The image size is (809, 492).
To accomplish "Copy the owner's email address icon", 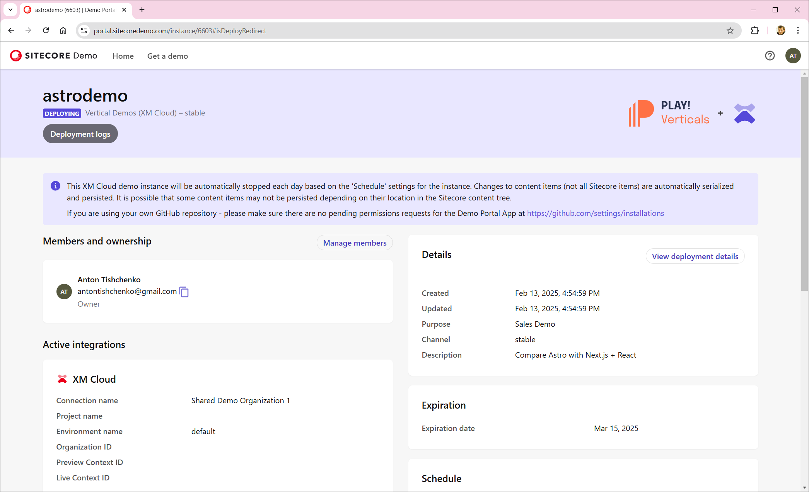I will point(184,292).
